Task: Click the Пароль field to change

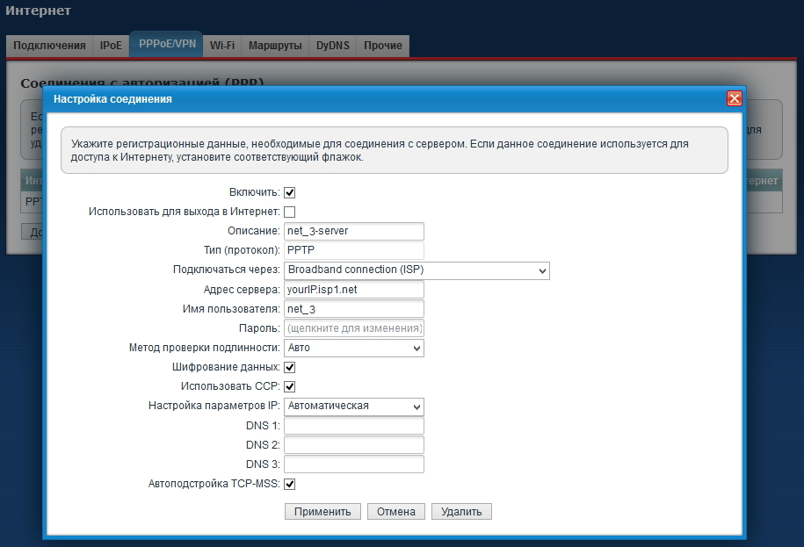Action: click(x=353, y=328)
